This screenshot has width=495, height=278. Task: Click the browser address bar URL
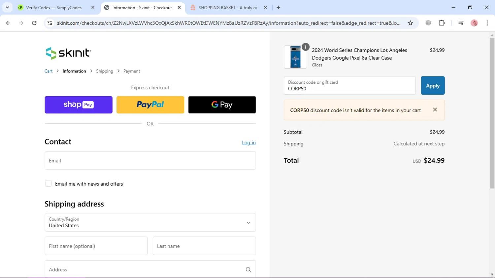[229, 23]
